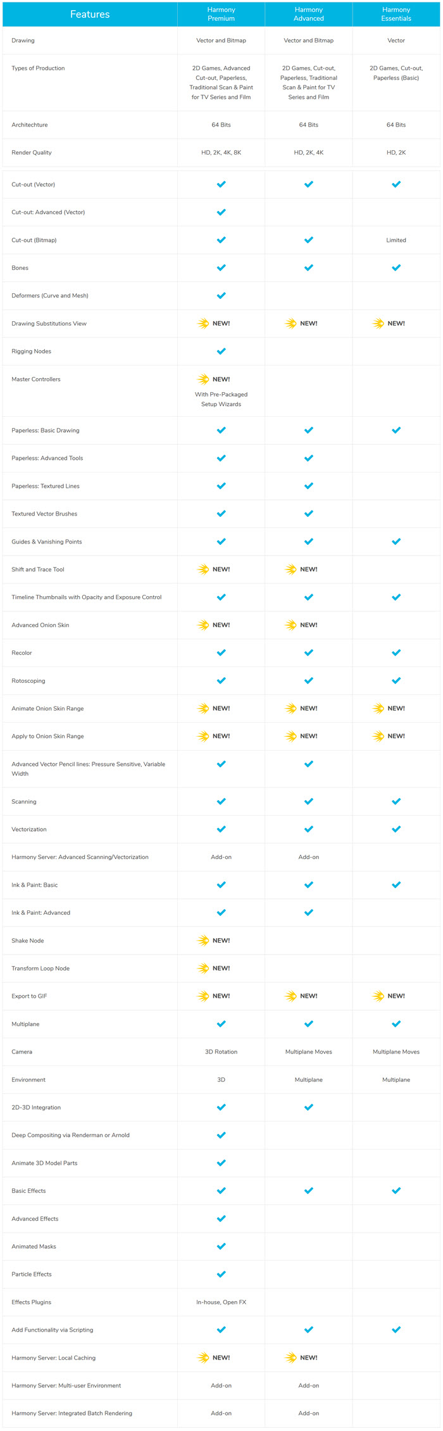The image size is (443, 1431).
Task: Click Premium NEW icon for Shake Node
Action: (213, 940)
